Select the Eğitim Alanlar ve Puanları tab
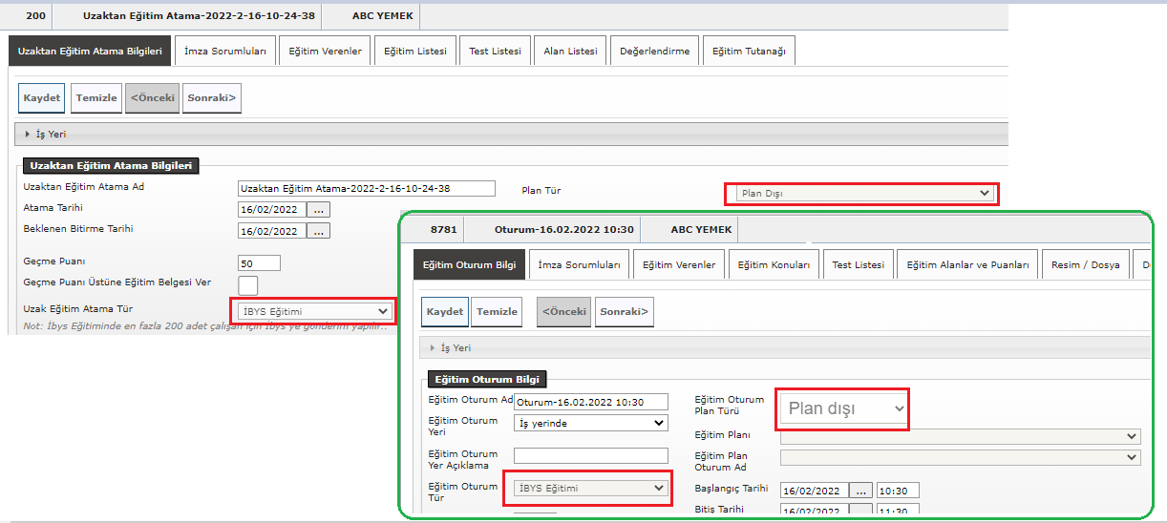 pos(966,265)
